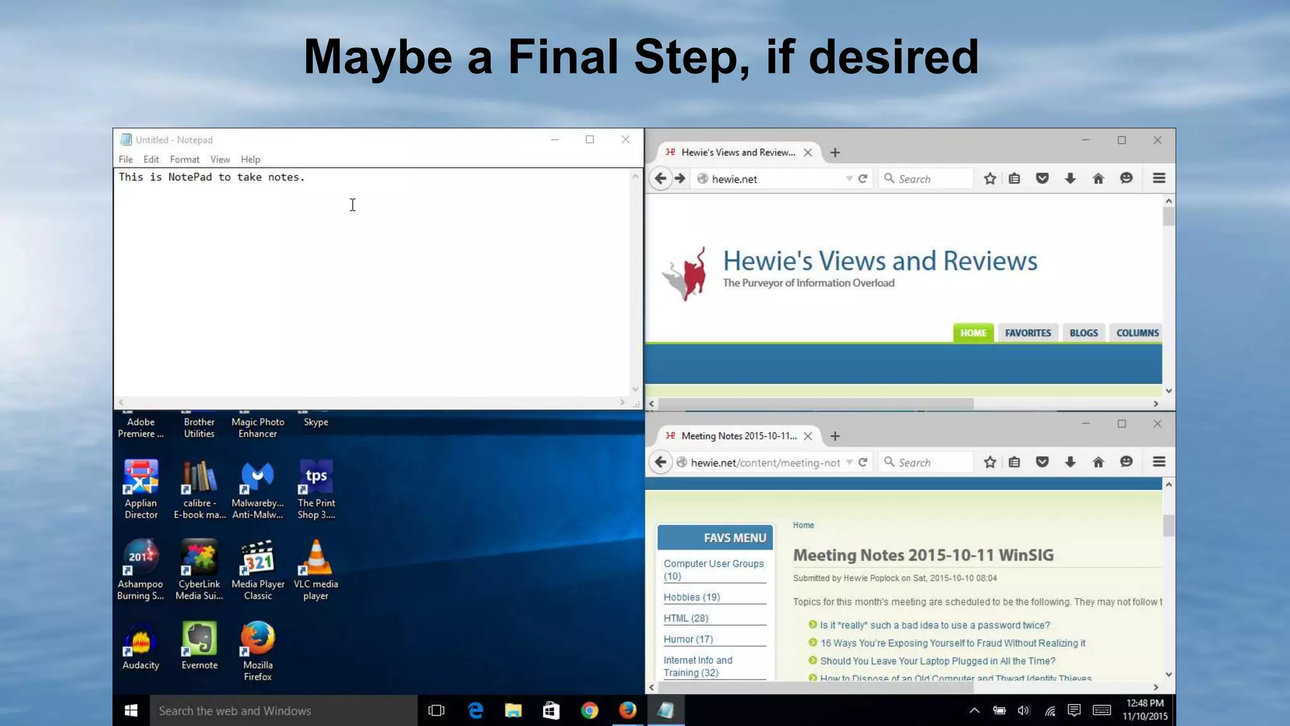
Task: Open The Print Shop desktop icon
Action: (x=316, y=488)
